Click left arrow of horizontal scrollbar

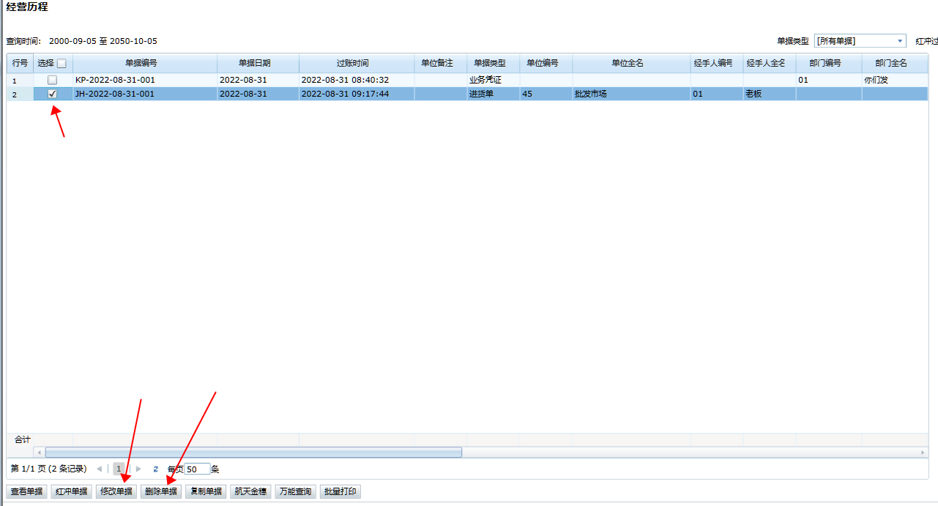(40, 453)
